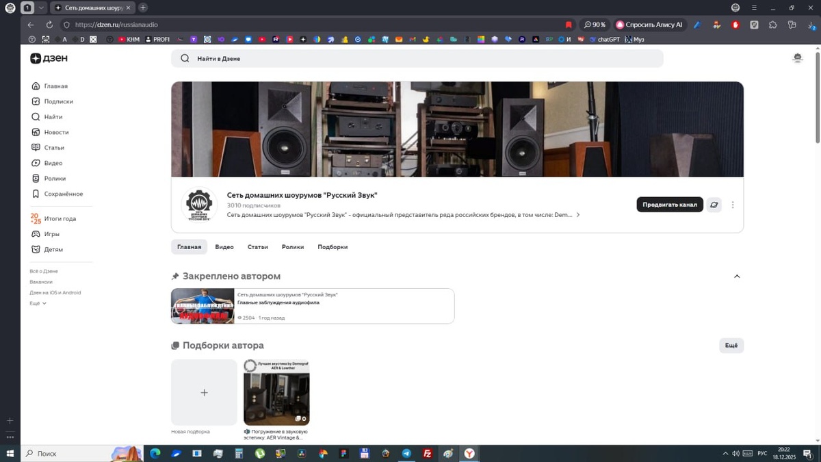The image size is (821, 462).
Task: Open the volume icon in system tray
Action: [735, 453]
